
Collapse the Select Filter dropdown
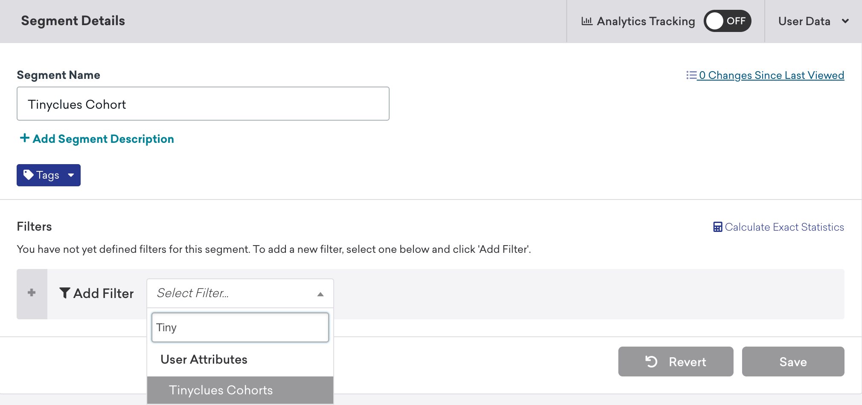click(320, 294)
